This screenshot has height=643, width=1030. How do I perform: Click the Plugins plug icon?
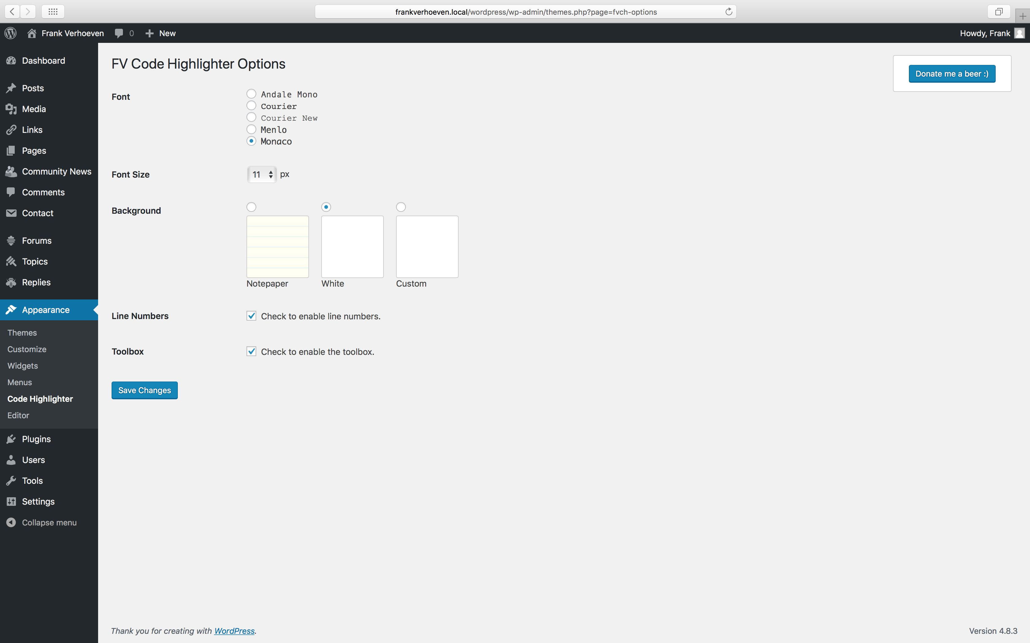coord(11,439)
